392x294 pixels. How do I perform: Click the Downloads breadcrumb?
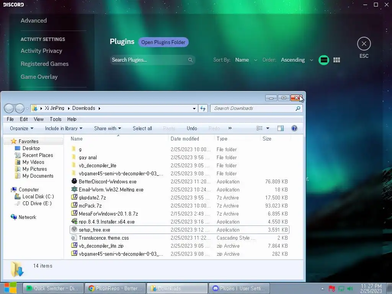pos(84,108)
